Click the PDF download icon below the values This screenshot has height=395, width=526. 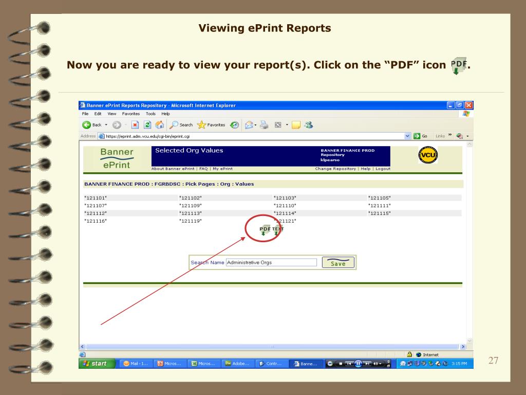pyautogui.click(x=265, y=230)
